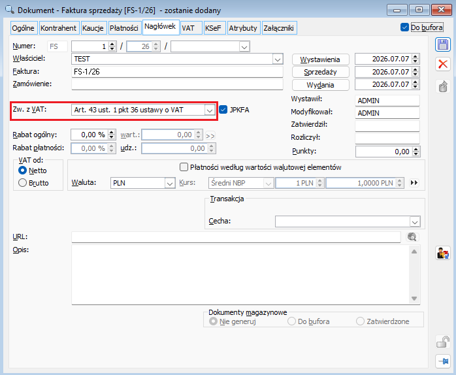456x375 pixels.
Task: Click the Opis scrollbar down arrow
Action: pos(414,299)
